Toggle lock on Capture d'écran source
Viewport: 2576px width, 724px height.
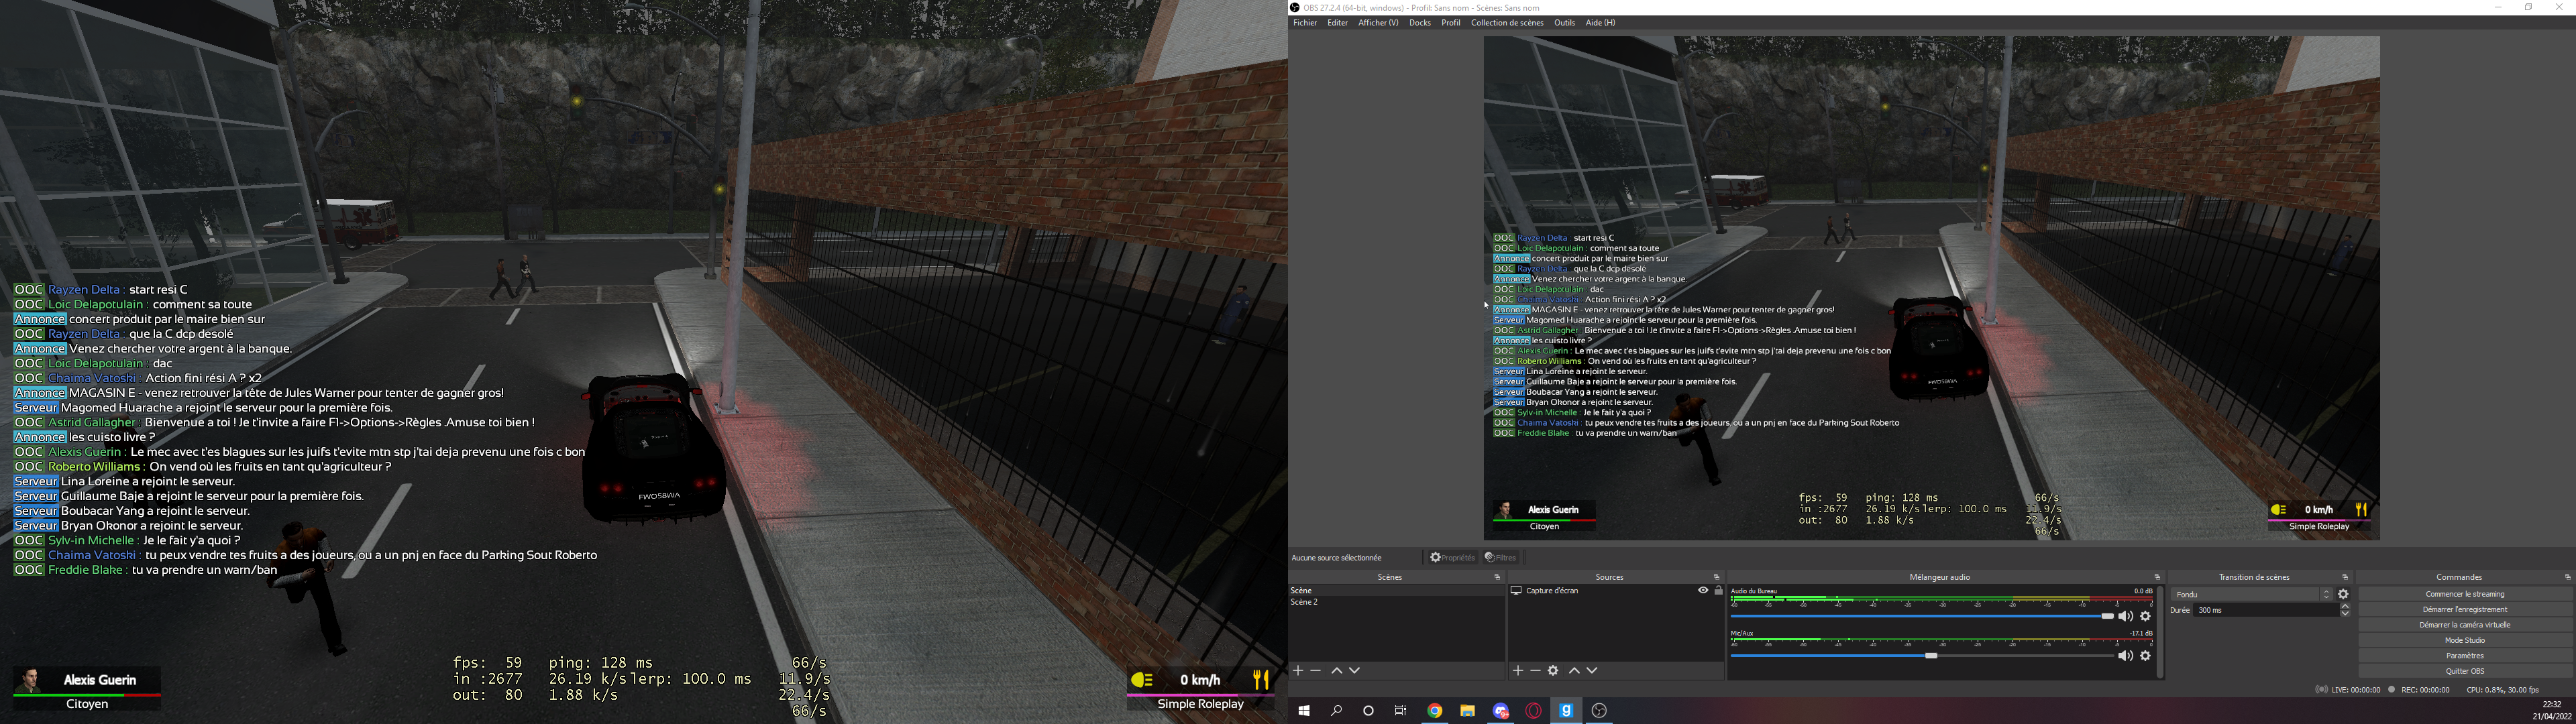pos(1718,591)
